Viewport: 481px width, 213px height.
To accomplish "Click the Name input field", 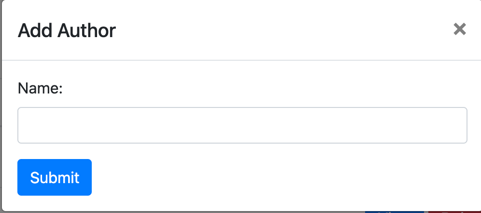I will pyautogui.click(x=242, y=125).
